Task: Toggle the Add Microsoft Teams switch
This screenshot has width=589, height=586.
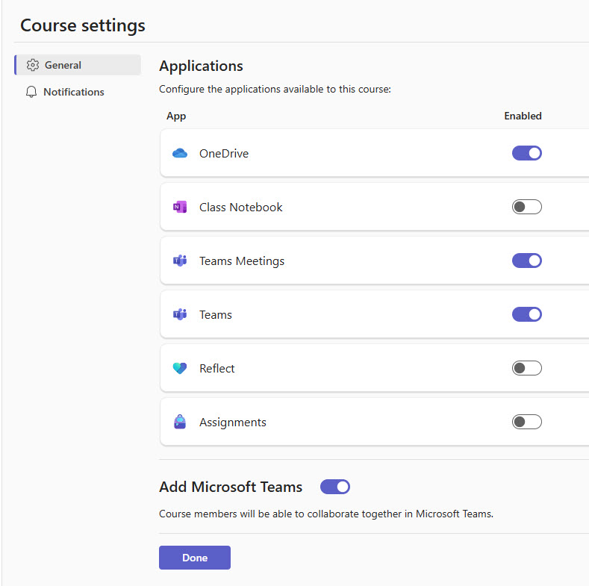Action: pyautogui.click(x=334, y=487)
